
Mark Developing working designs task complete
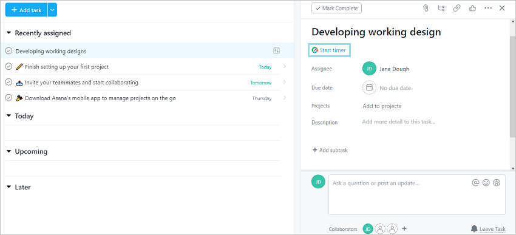click(9, 51)
